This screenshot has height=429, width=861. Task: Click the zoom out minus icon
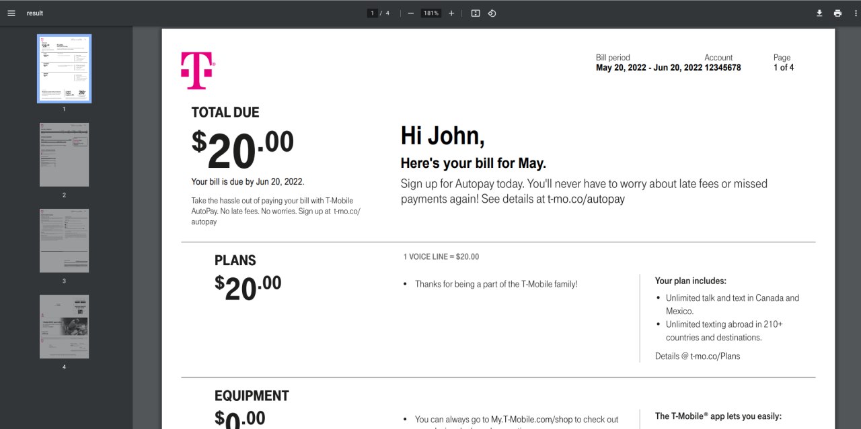pos(410,13)
